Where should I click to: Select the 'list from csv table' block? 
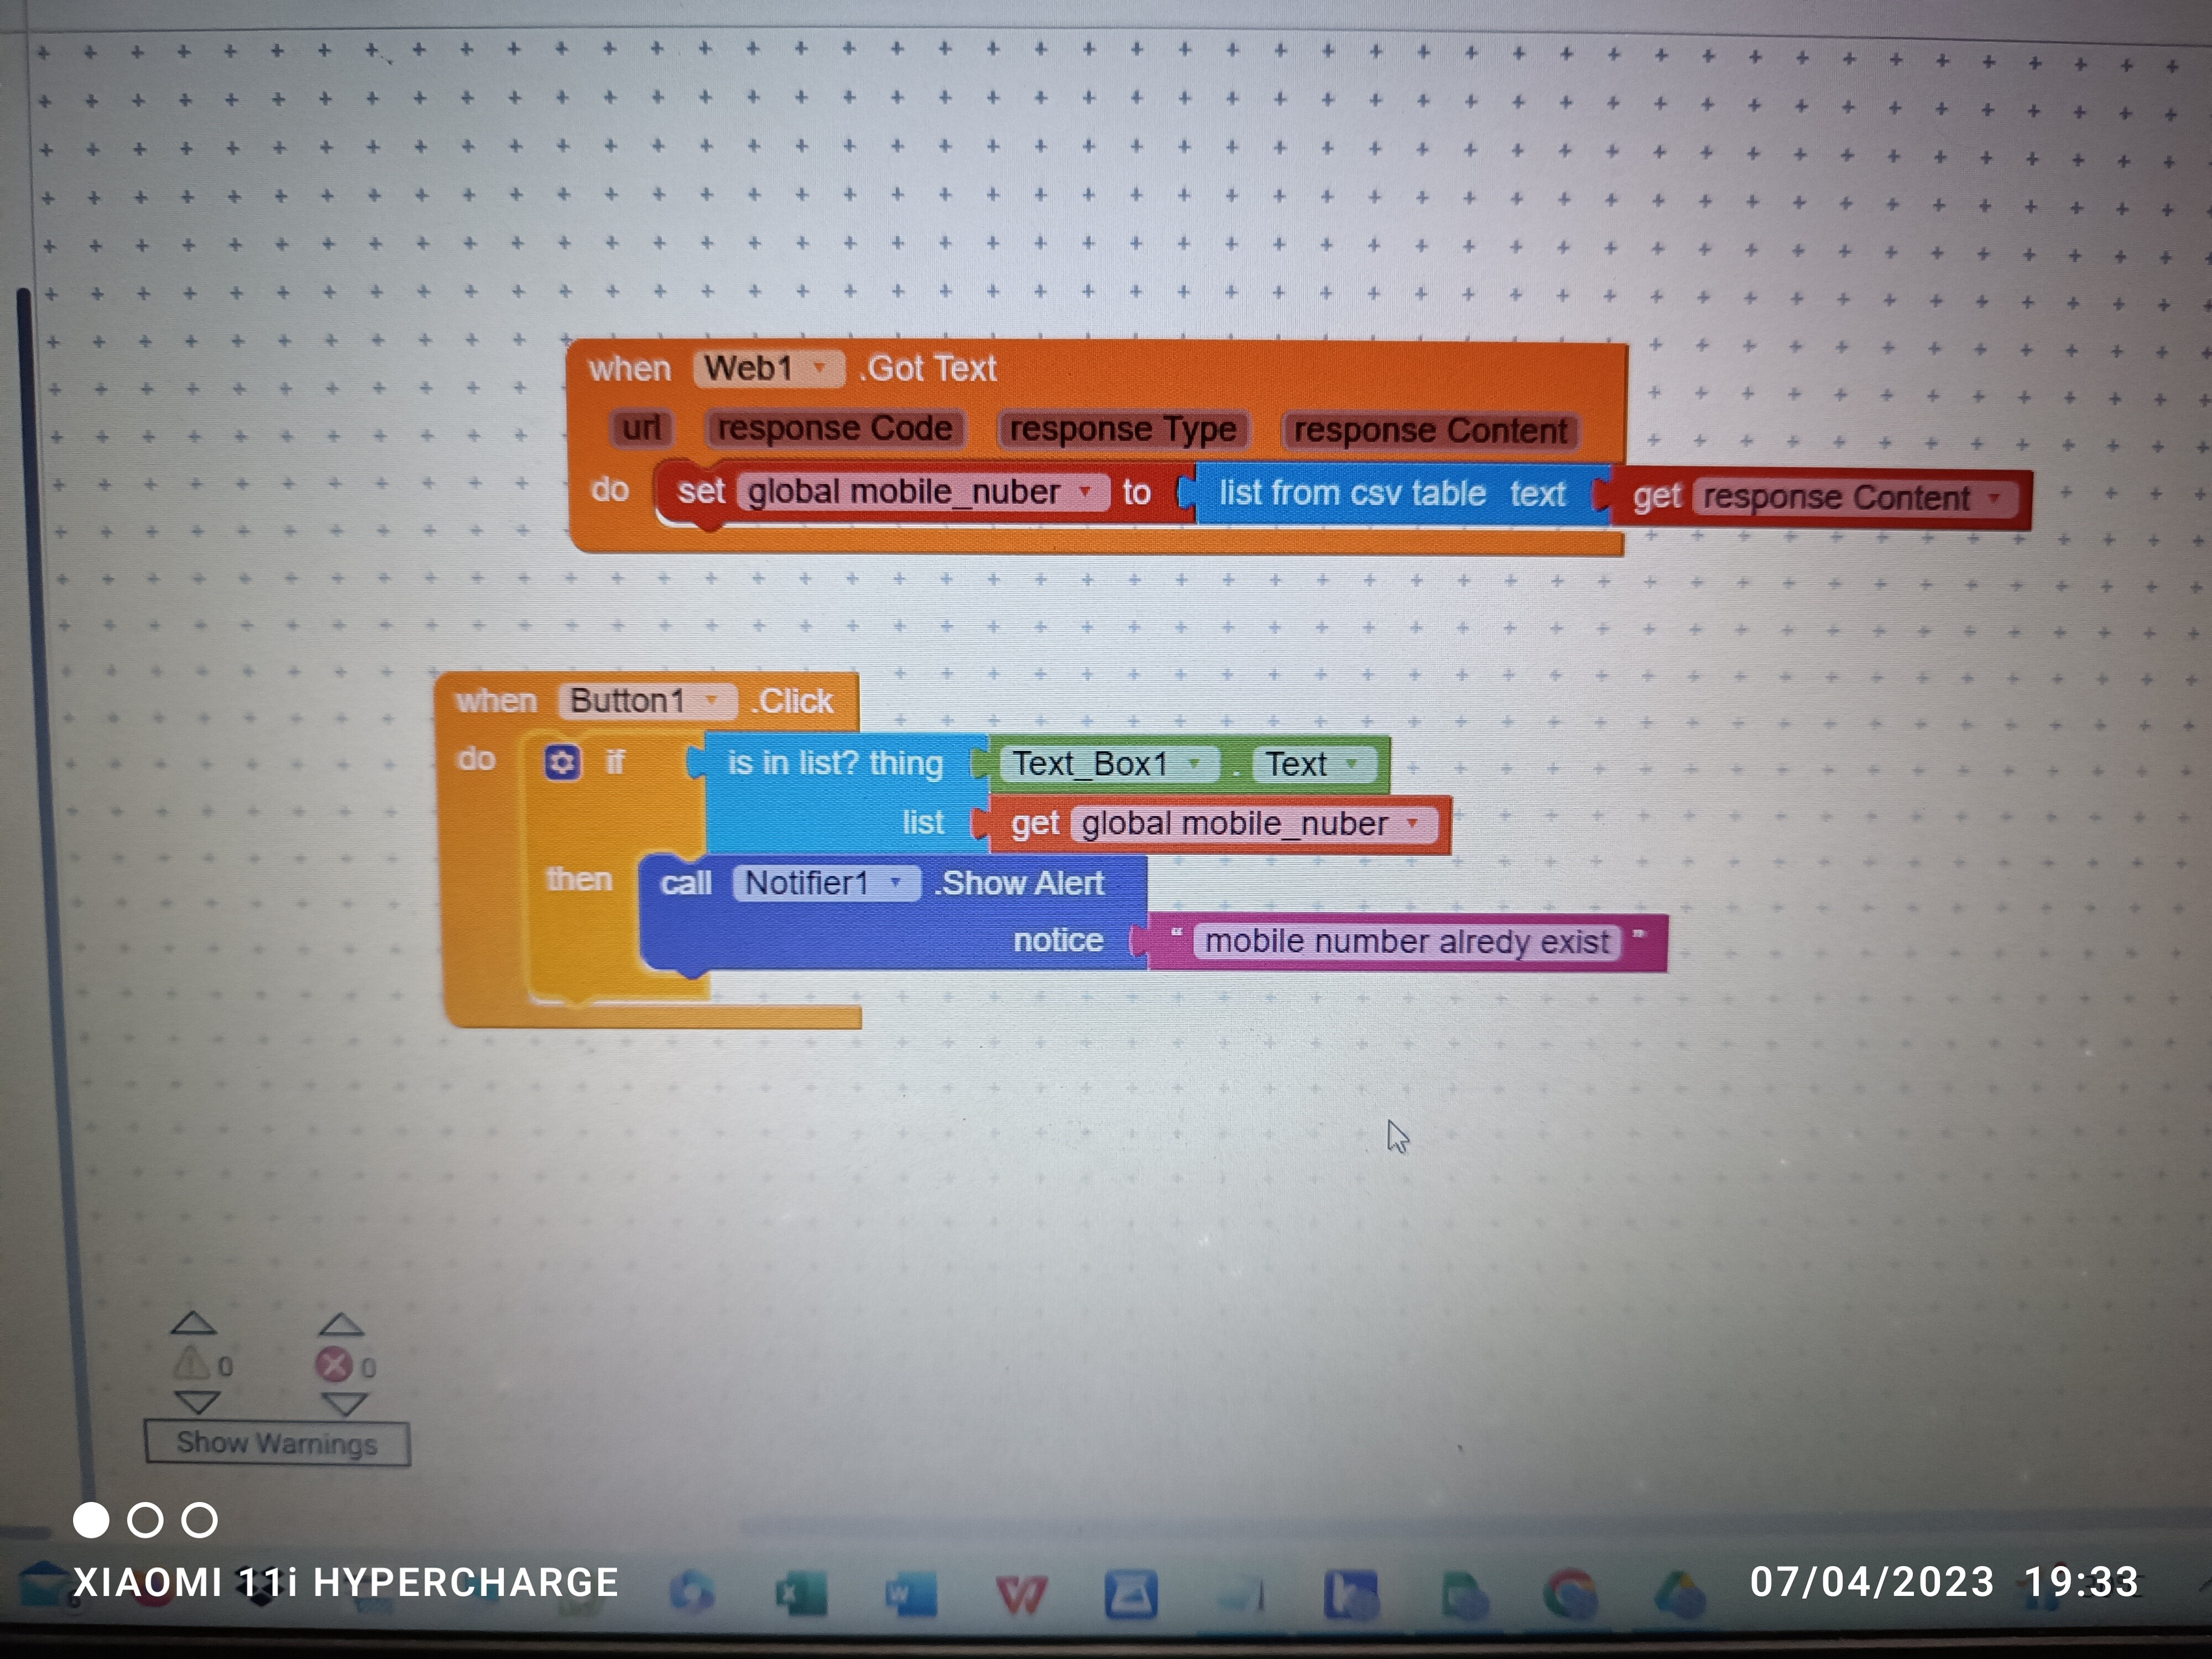point(1351,494)
